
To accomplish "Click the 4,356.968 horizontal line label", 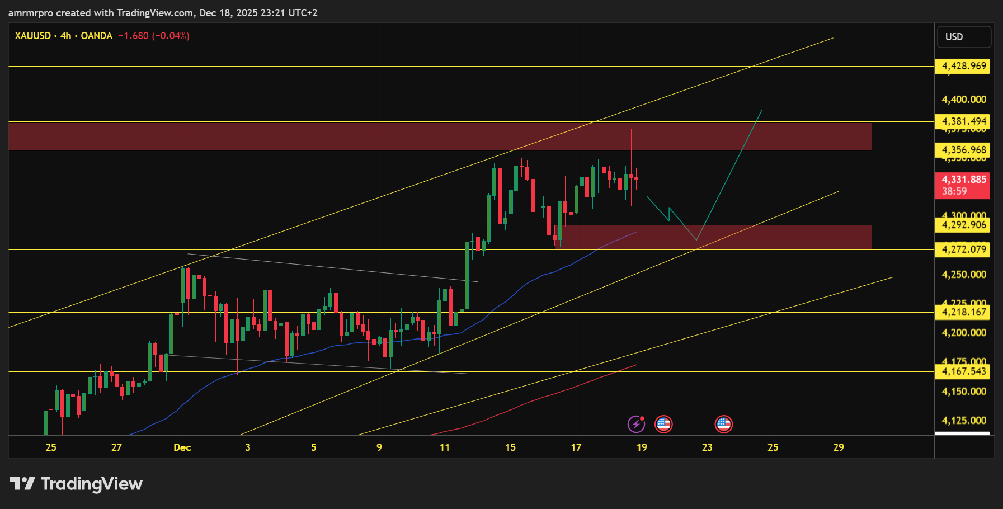I will click(963, 150).
